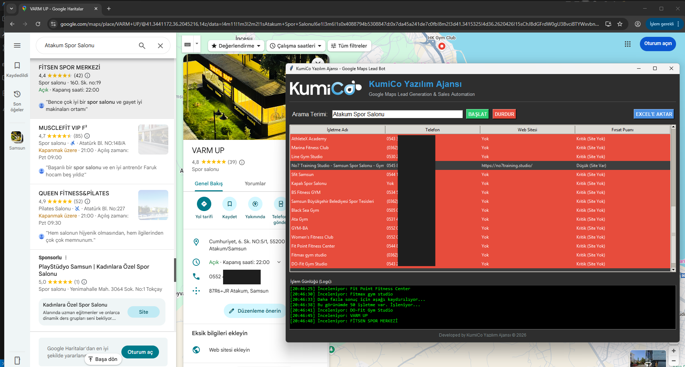Click the Site button for PlayStüdyo ad
The width and height of the screenshot is (685, 367).
tap(144, 312)
